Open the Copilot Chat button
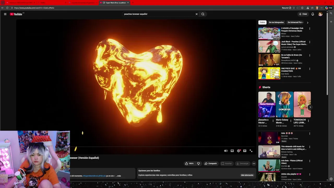The width and height of the screenshot is (334, 188). (329, 8)
